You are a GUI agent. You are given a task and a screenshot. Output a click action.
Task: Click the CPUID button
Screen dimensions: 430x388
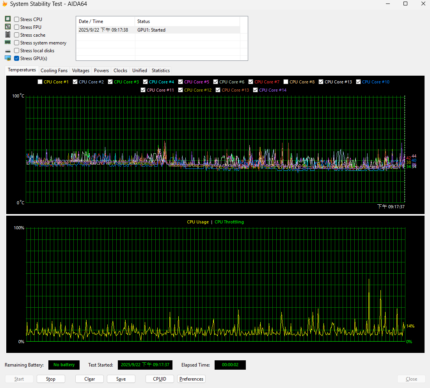[x=160, y=379]
